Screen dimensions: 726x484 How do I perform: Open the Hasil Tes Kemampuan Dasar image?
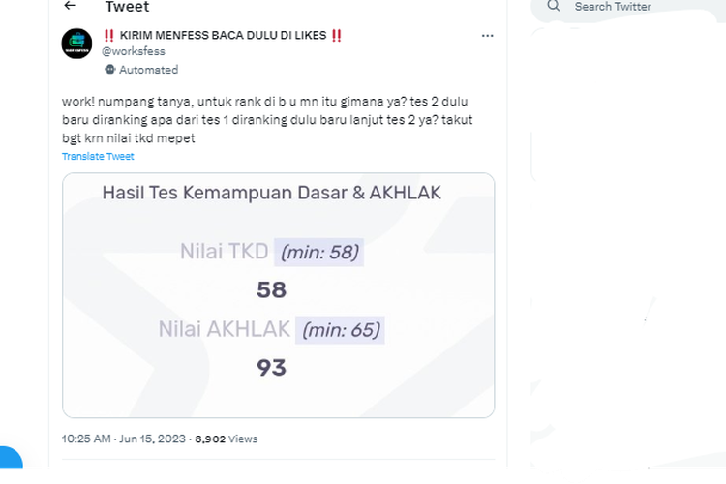(x=278, y=295)
